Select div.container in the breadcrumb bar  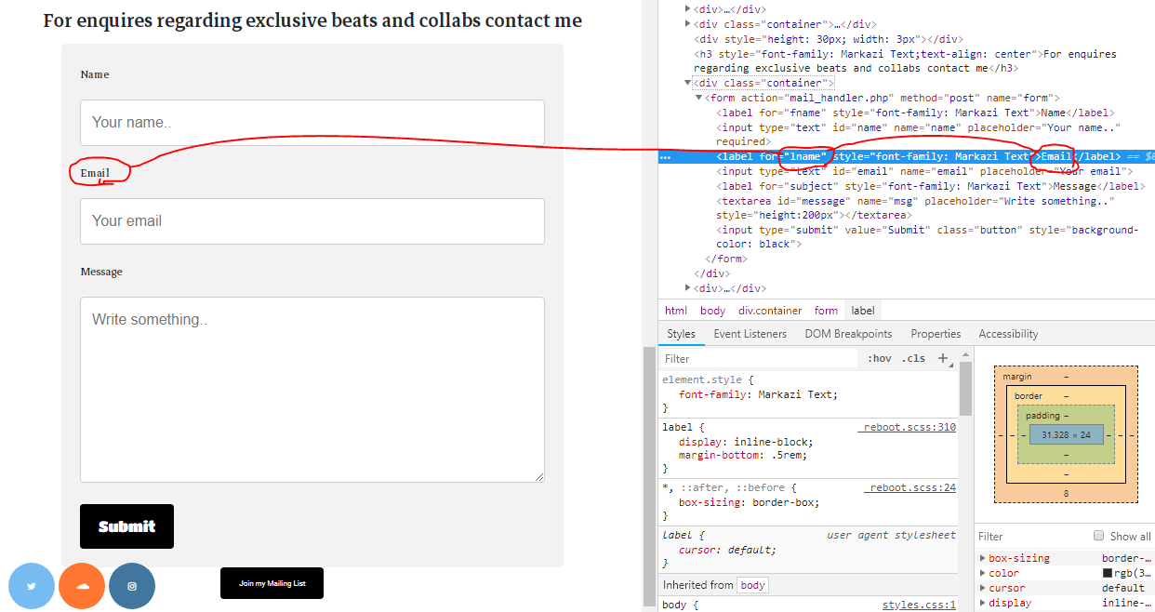pos(769,311)
